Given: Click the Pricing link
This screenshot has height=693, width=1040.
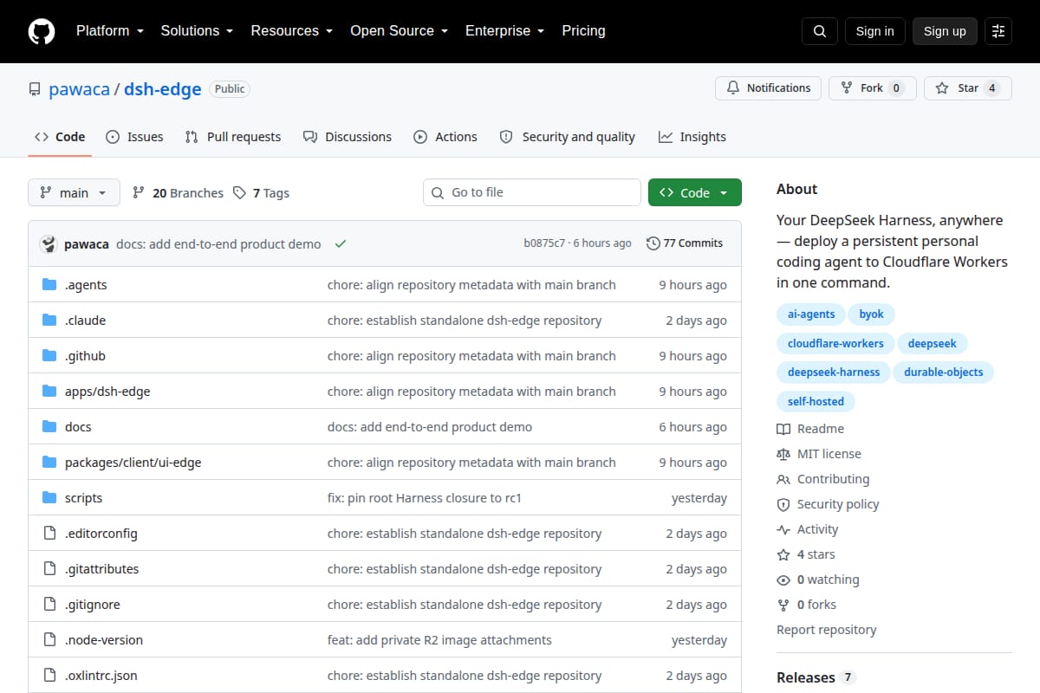Looking at the screenshot, I should (583, 31).
